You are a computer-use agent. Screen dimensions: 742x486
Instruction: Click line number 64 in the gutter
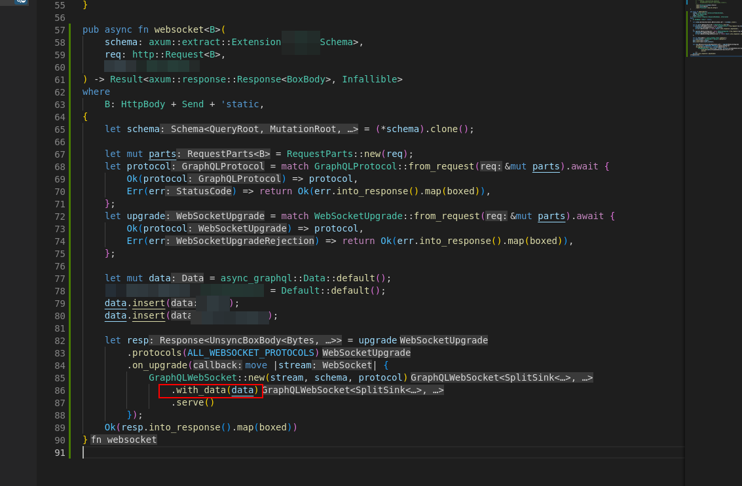[x=60, y=117]
